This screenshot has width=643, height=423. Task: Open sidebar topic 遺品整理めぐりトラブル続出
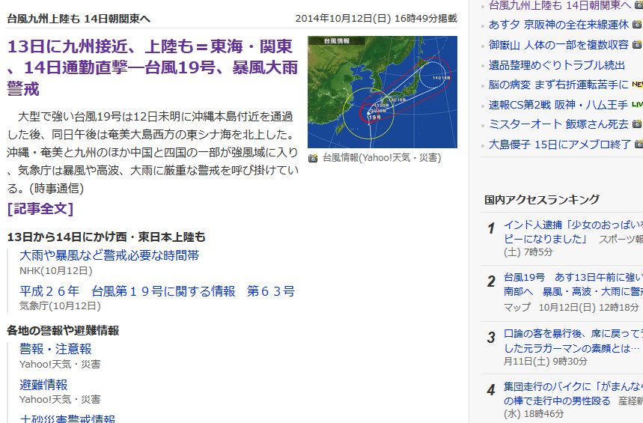[x=557, y=65]
